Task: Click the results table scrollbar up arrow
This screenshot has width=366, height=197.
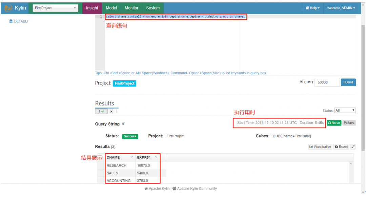Action: (x=351, y=164)
